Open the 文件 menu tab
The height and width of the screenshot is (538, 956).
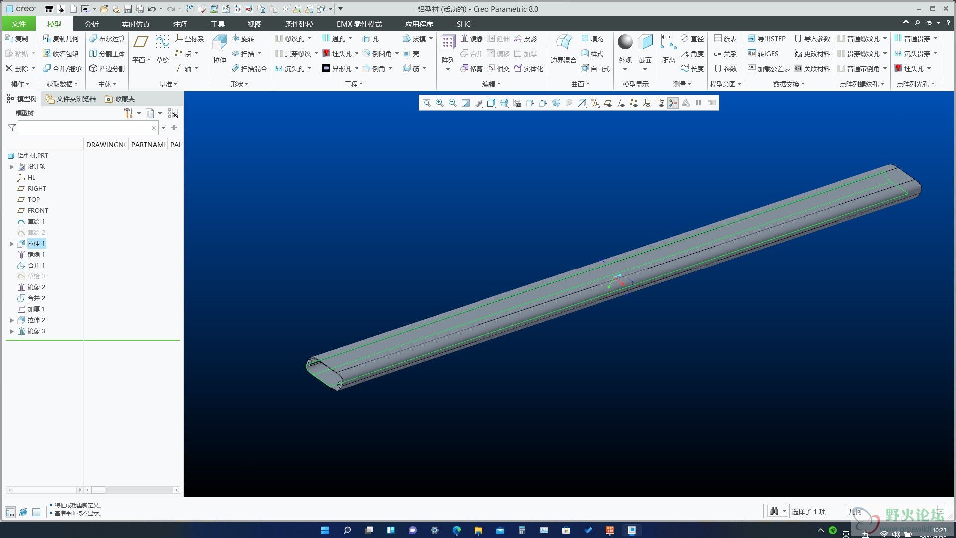[x=19, y=24]
